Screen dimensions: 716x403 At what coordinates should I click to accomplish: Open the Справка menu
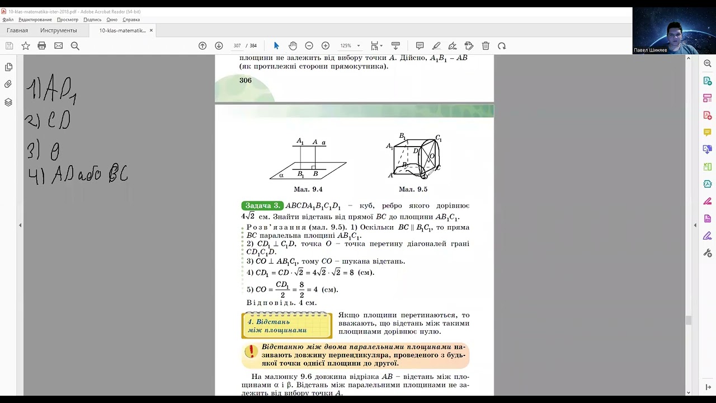(x=131, y=20)
